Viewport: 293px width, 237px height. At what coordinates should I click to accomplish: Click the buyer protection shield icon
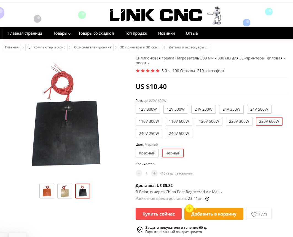tap(140, 230)
